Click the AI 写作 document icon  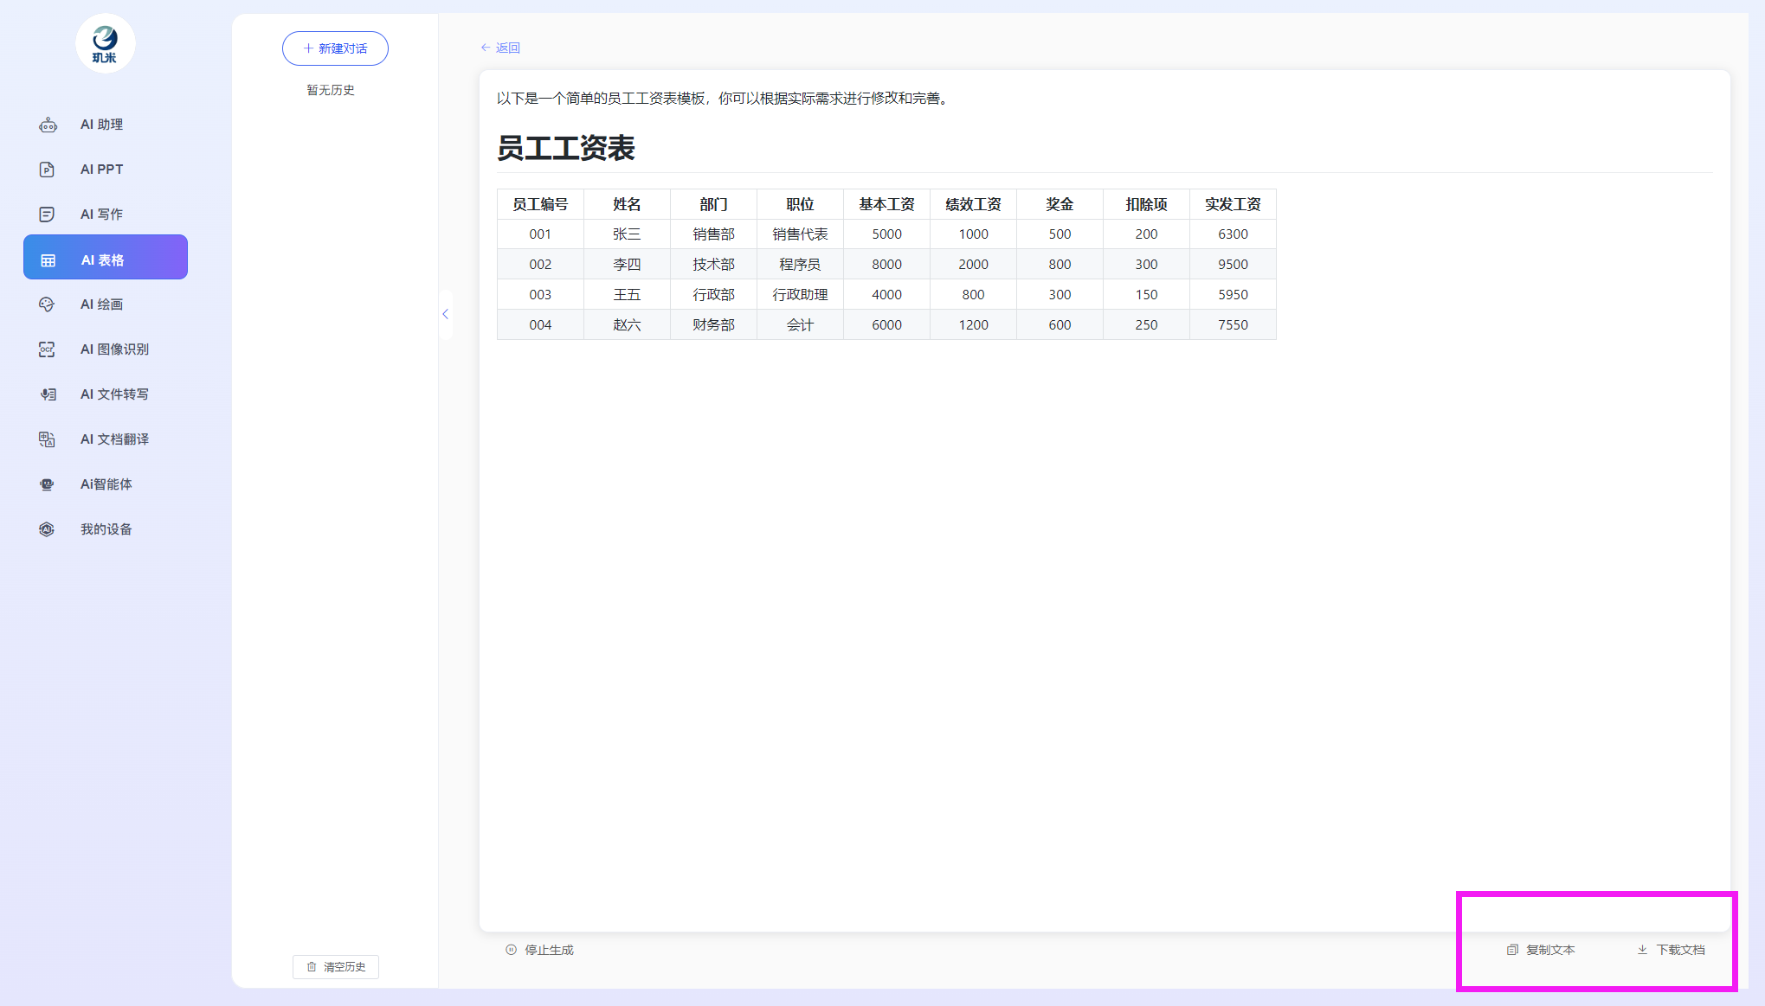(47, 215)
